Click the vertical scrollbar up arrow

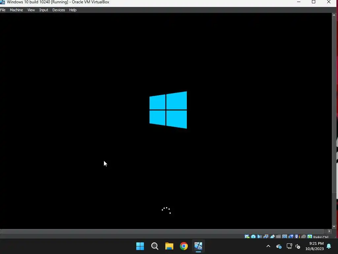tap(334, 15)
